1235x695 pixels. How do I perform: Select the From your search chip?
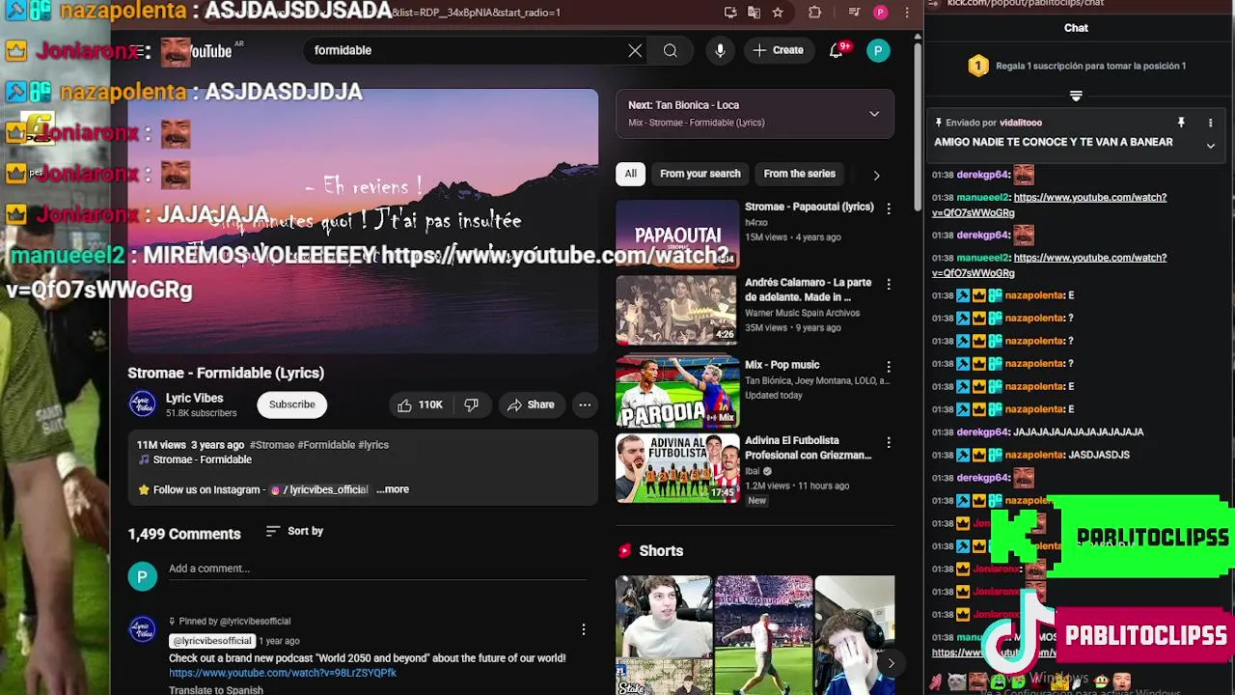700,174
